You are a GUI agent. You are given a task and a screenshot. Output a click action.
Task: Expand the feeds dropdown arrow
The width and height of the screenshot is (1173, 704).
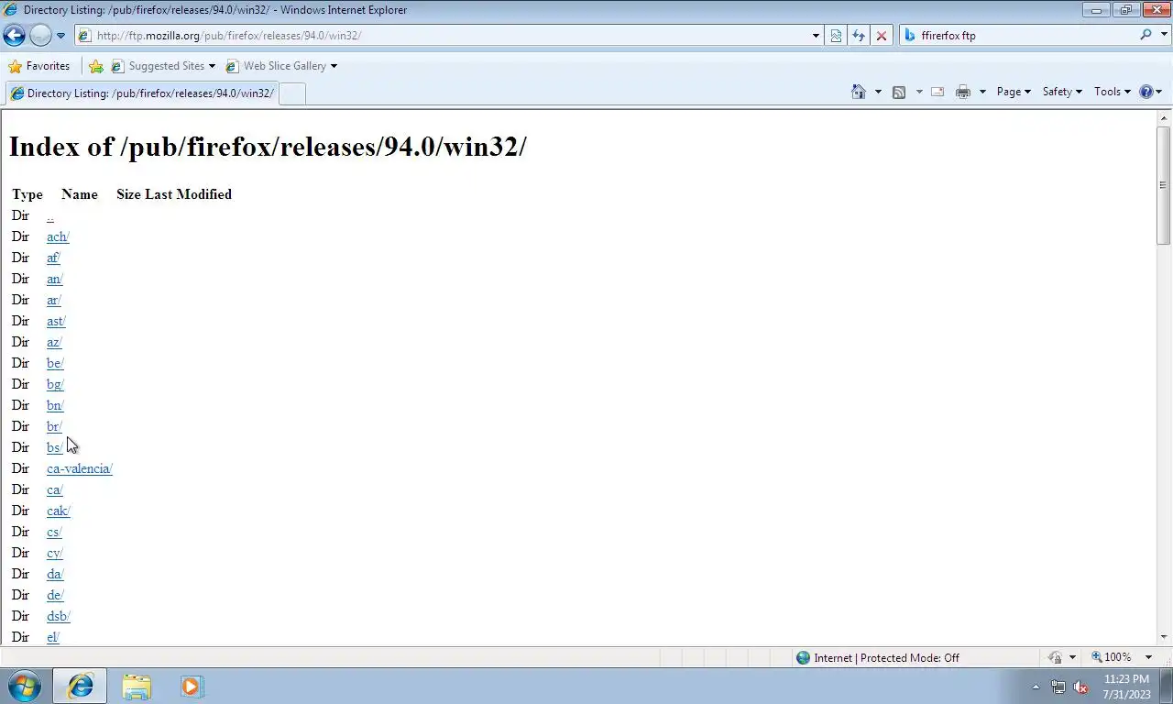point(919,92)
